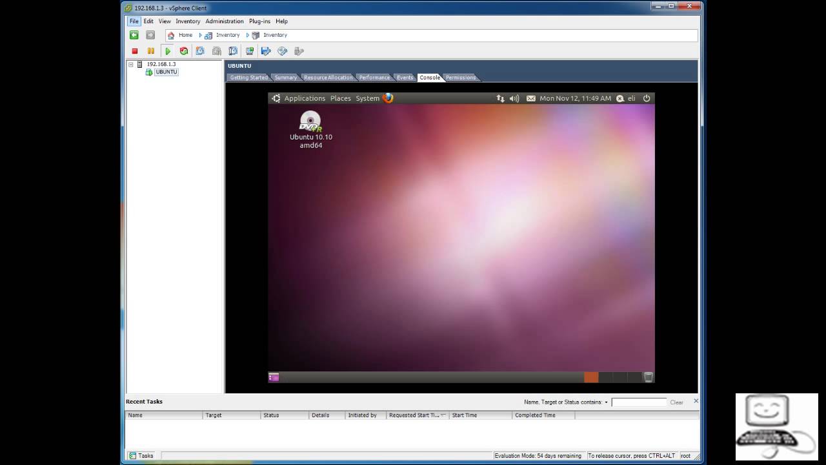Click the Status column header
Screen dimensions: 826x465
point(285,415)
